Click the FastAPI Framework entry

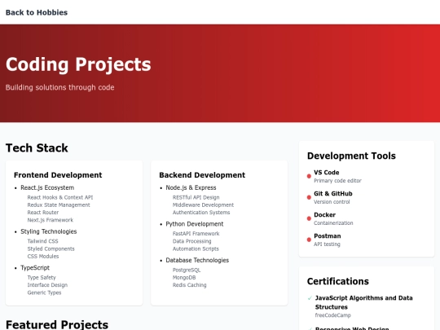click(196, 234)
